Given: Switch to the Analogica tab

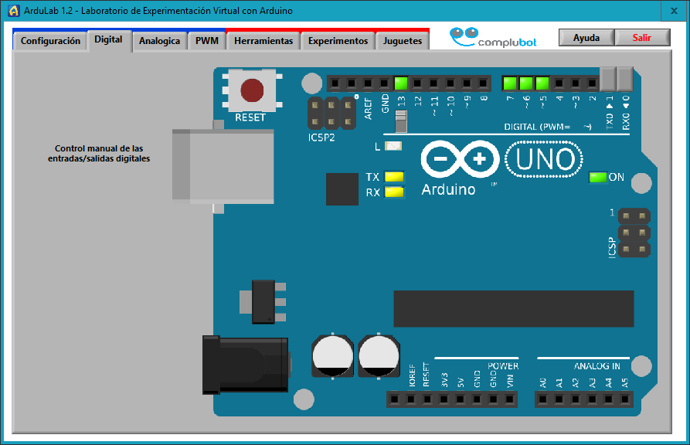Looking at the screenshot, I should [x=159, y=41].
